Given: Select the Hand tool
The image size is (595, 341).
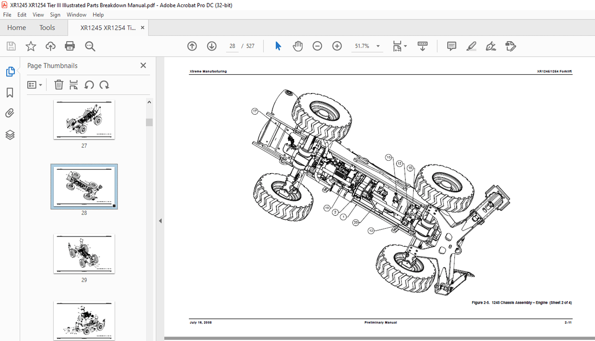Looking at the screenshot, I should [x=297, y=46].
